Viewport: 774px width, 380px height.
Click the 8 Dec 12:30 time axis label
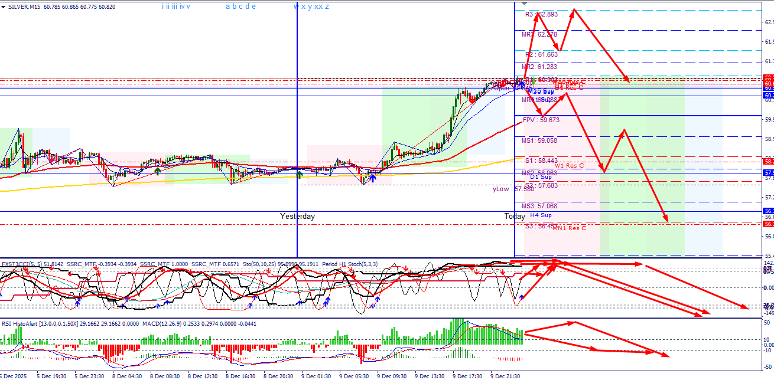203,375
